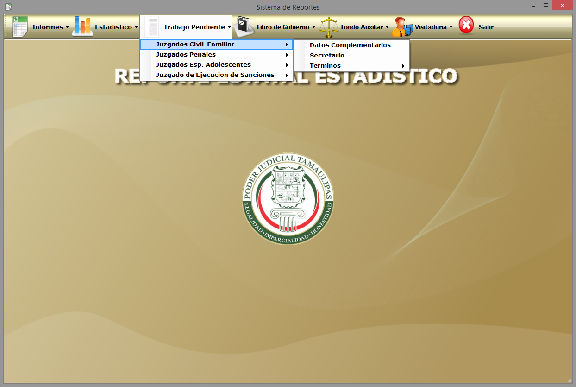Click the Libro de Gobierno book icon
Image resolution: width=576 pixels, height=387 pixels.
(x=244, y=27)
